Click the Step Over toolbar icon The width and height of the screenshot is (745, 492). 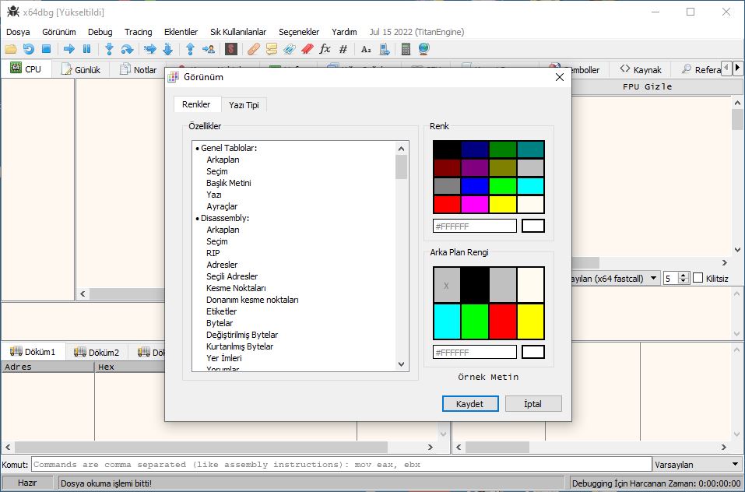pyautogui.click(x=127, y=49)
